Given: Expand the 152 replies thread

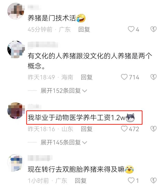Looking at the screenshot, I should pos(64,91).
